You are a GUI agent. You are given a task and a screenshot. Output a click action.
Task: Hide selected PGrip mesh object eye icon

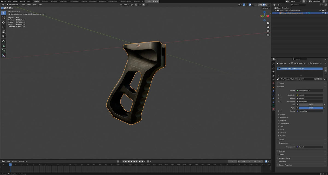pos(323,13)
